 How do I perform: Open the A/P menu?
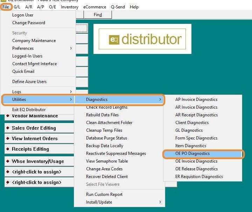tap(41, 7)
